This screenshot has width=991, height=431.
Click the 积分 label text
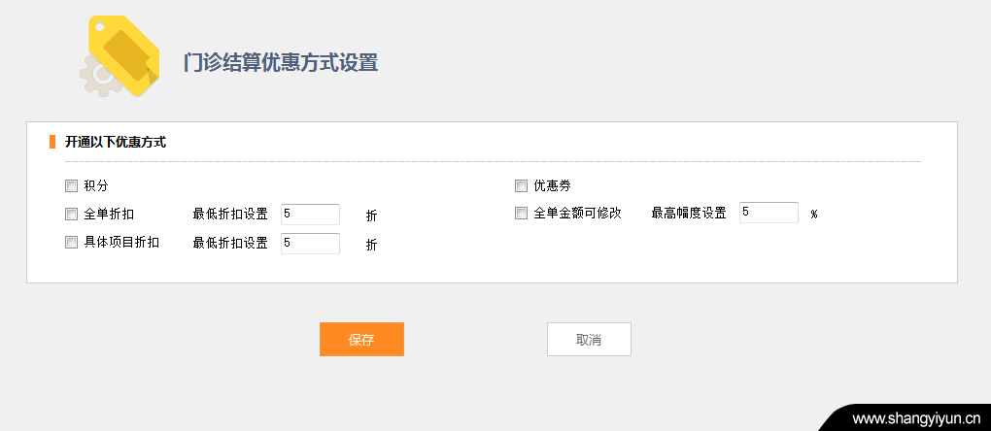pyautogui.click(x=96, y=186)
